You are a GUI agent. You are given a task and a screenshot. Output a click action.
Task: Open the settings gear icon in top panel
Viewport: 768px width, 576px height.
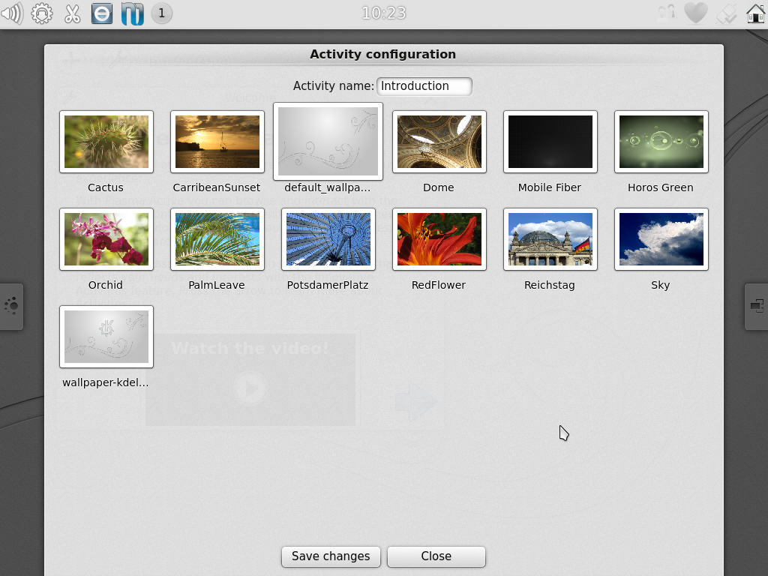(42, 13)
